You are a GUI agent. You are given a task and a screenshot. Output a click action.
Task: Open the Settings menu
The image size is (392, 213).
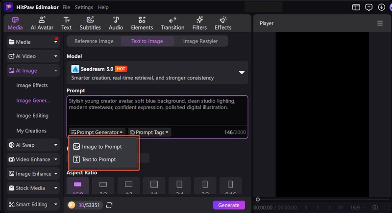[x=84, y=7]
